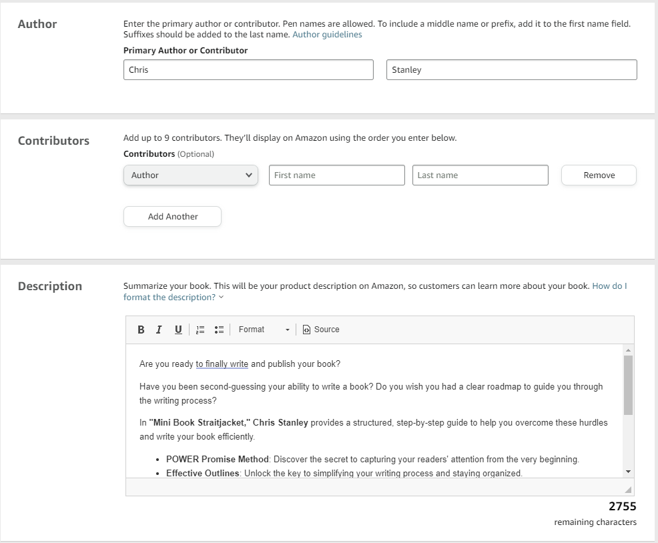Click the text 'Are you ready to finally write'
This screenshot has height=543, width=658.
point(194,364)
